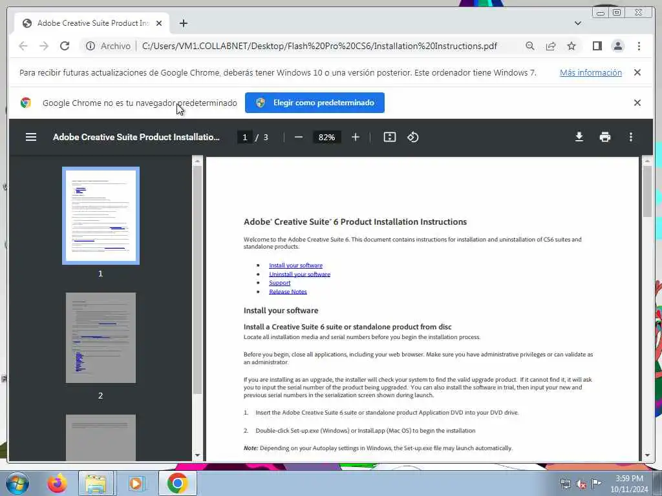Open the Chrome profile avatar
662x496 pixels.
click(617, 46)
